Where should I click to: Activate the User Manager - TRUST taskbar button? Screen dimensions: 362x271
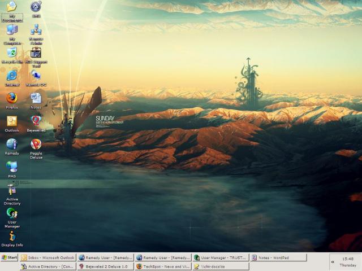(x=221, y=257)
